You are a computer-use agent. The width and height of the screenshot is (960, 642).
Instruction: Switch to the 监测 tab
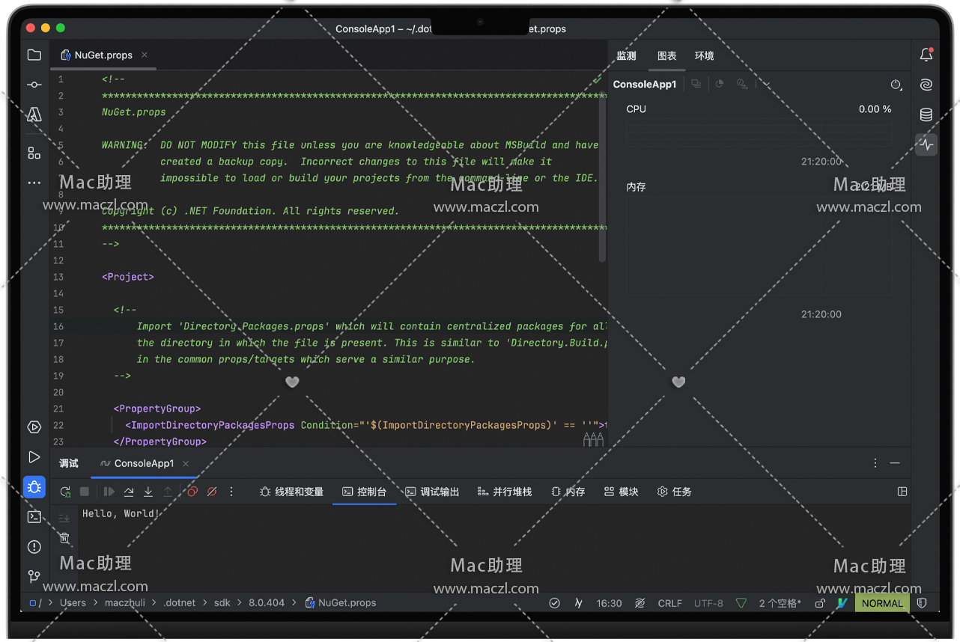click(x=626, y=56)
